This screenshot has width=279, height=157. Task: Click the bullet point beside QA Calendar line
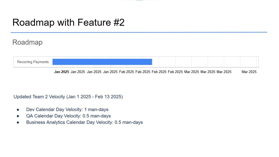[18, 116]
